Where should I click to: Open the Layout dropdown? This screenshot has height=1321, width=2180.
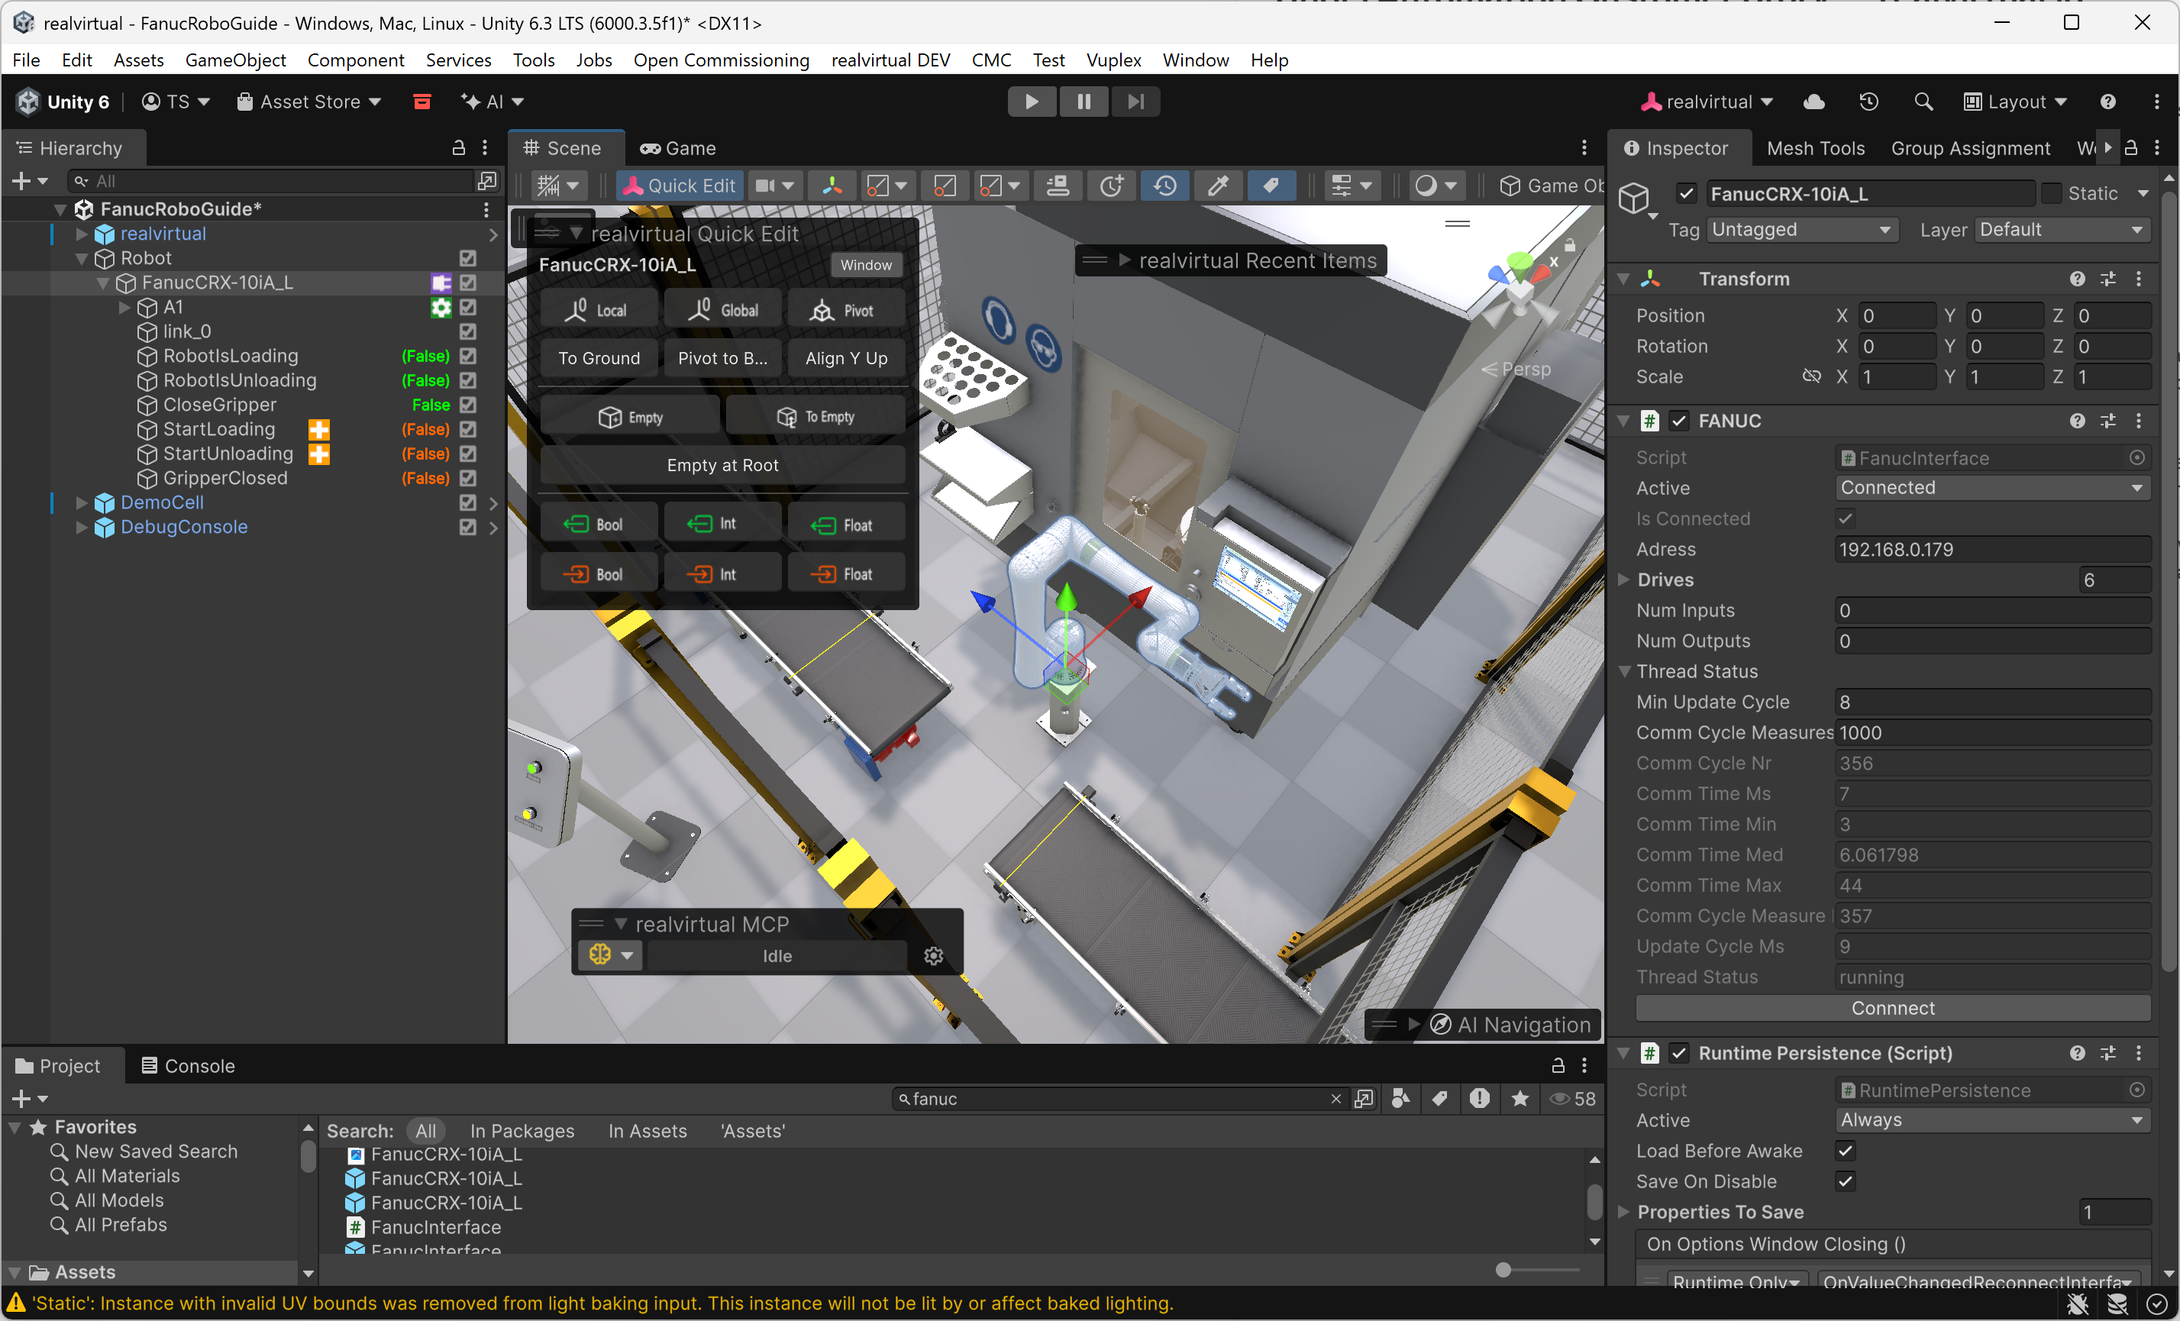(x=2014, y=102)
